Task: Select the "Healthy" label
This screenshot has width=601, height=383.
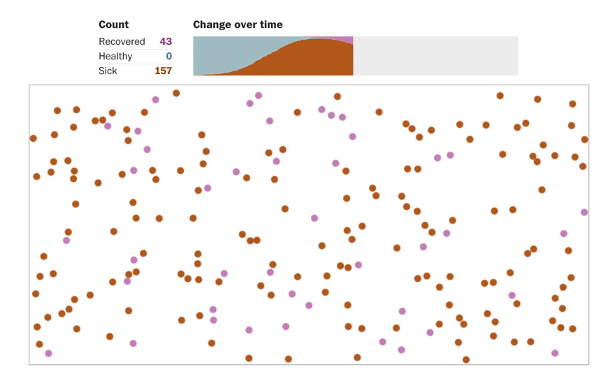Action: coord(115,56)
